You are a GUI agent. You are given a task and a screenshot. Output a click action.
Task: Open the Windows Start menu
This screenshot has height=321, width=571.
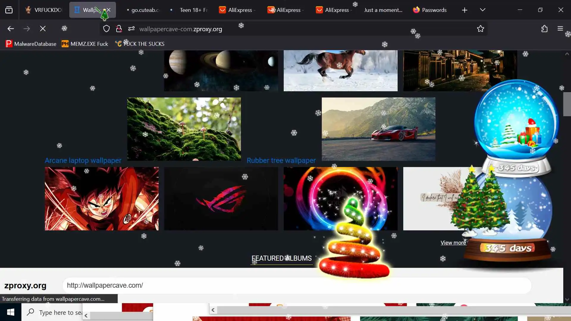coord(11,312)
